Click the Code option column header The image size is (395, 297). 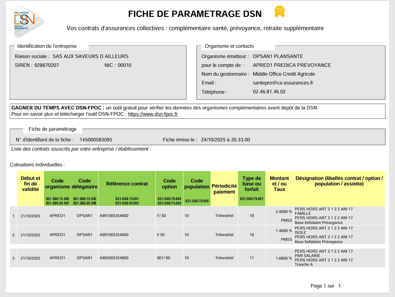click(169, 189)
